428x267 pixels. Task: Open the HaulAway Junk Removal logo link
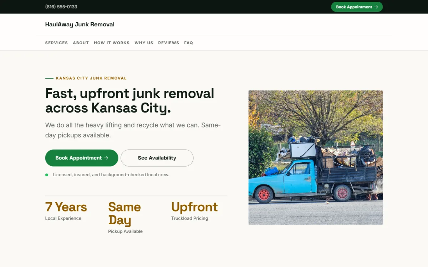point(80,25)
